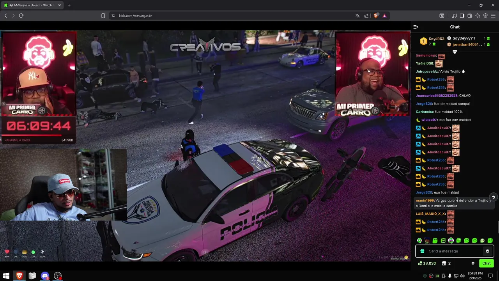Resume chat auto-scroll with the round arrow button
Screen dimensions: 499x281
[x=493, y=197]
